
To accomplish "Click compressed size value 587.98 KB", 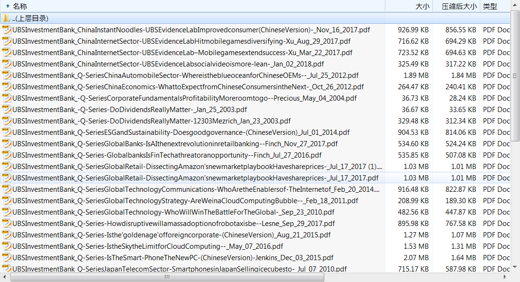I will (461, 269).
